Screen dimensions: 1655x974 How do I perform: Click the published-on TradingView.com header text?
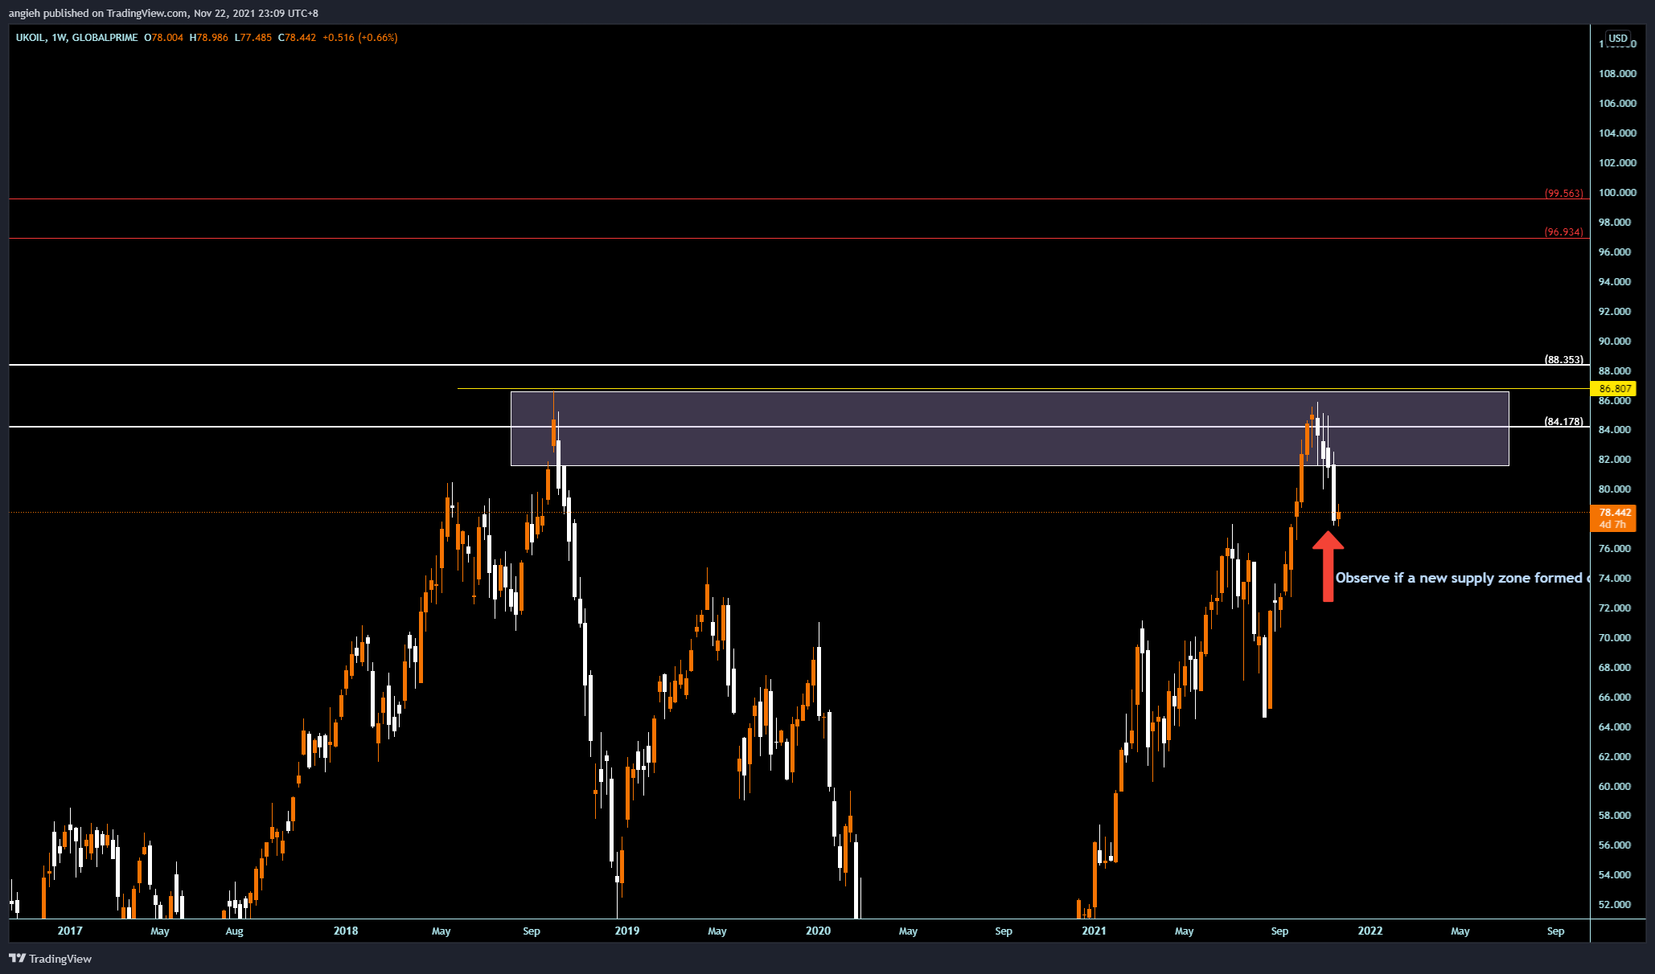163,13
